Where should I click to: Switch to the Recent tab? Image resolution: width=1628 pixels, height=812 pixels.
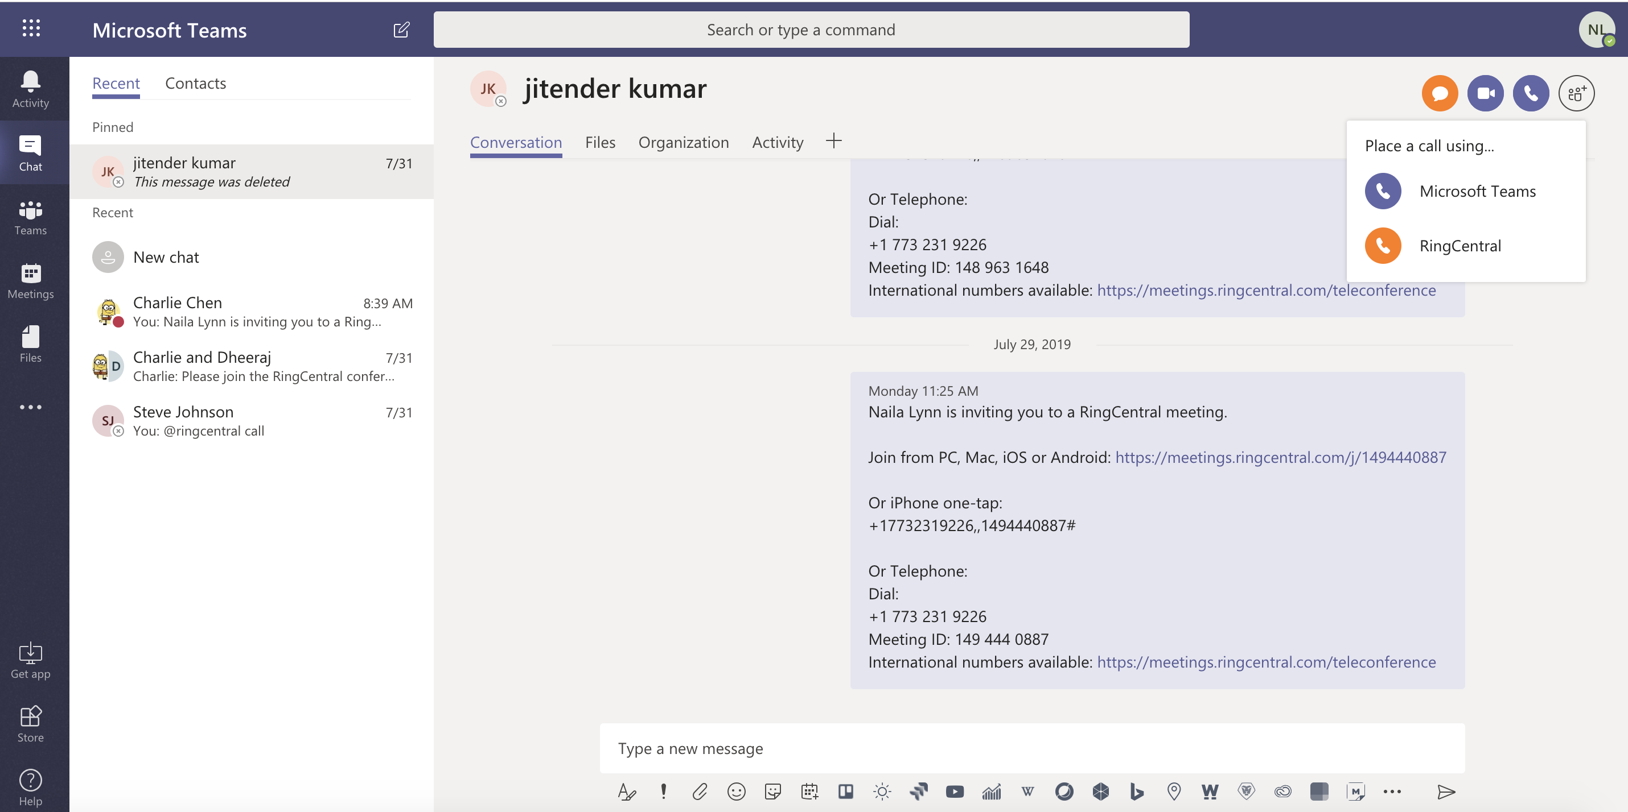pos(116,84)
